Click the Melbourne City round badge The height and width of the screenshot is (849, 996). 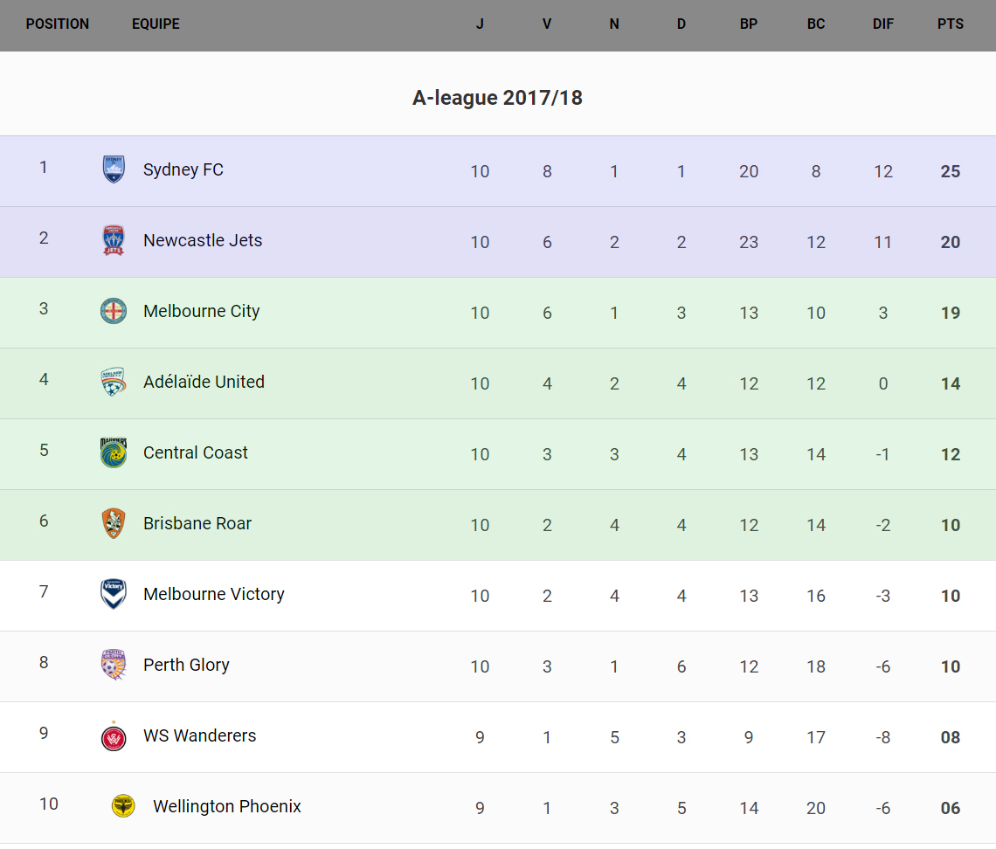click(x=114, y=311)
